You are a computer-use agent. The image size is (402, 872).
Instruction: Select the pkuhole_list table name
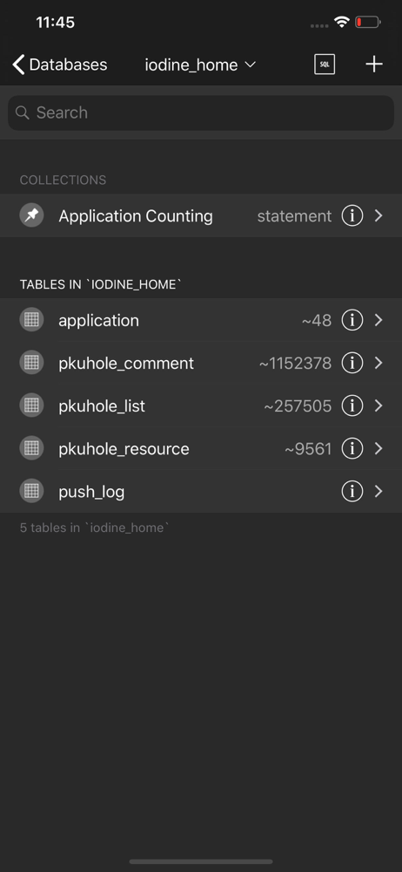point(102,406)
